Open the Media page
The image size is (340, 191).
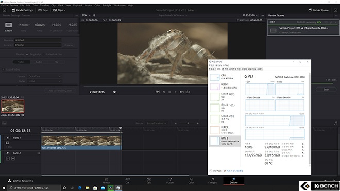(106, 181)
